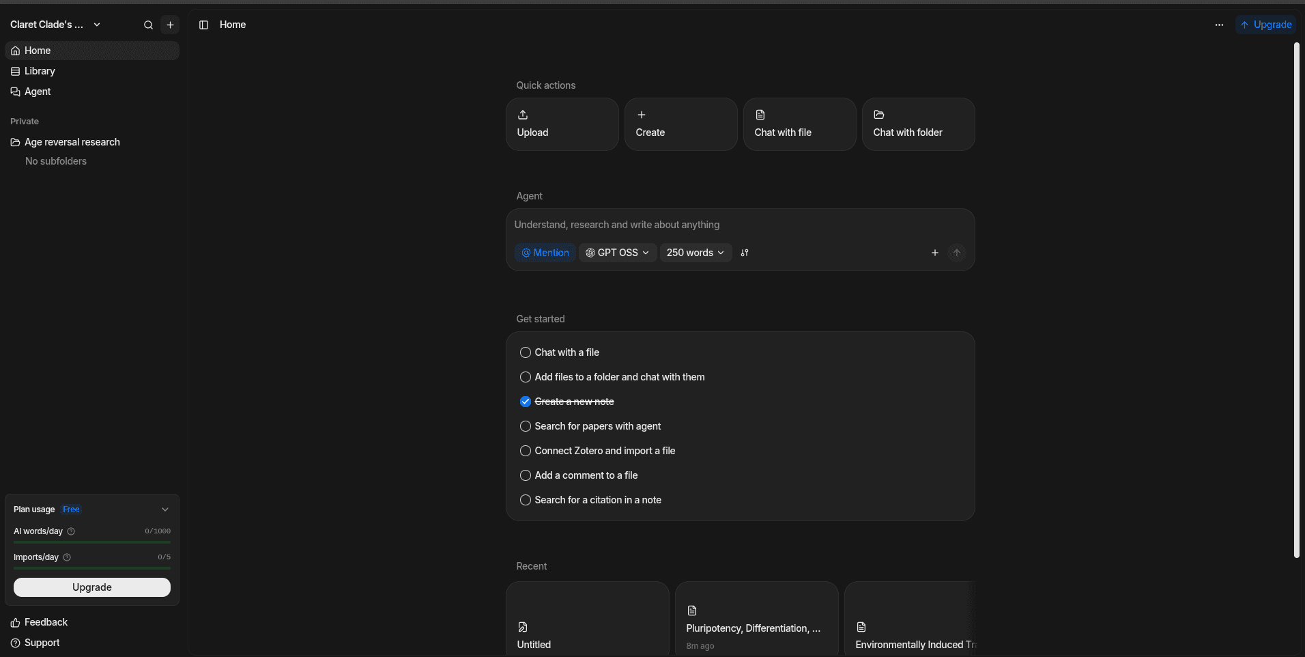Screen dimensions: 1305x657
Task: Open Library in the sidebar
Action: pyautogui.click(x=40, y=71)
